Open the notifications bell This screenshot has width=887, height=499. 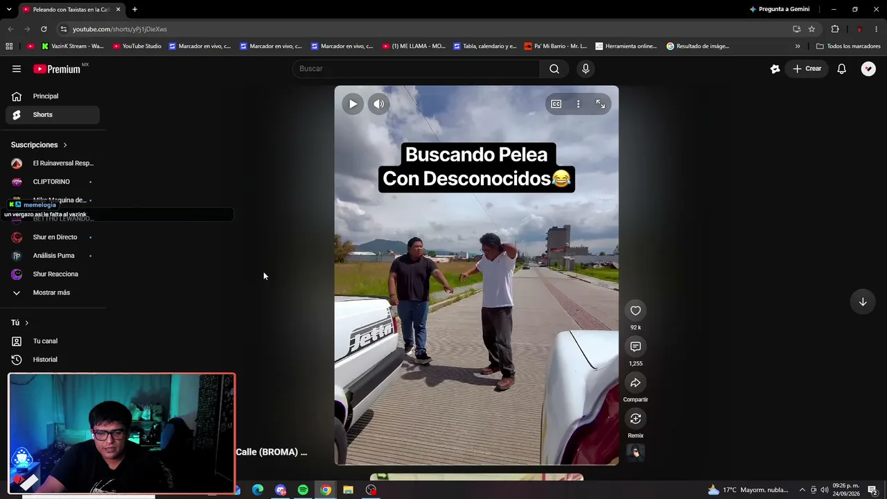841,69
